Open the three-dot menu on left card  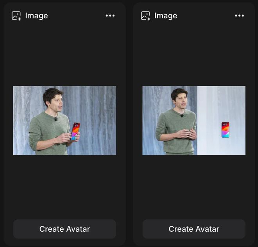tap(110, 16)
